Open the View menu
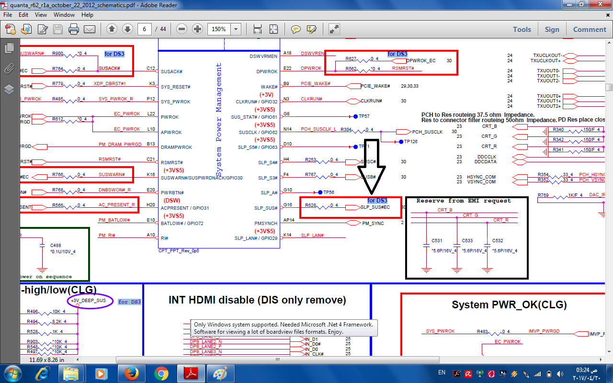 point(41,15)
